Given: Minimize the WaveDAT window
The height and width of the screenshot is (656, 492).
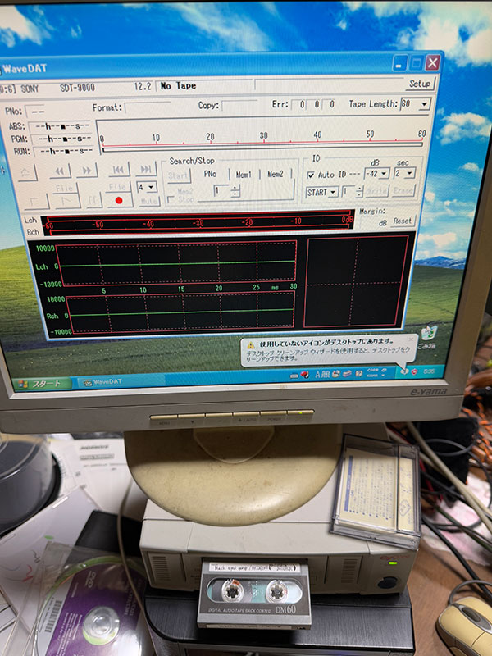Looking at the screenshot, I should 399,65.
